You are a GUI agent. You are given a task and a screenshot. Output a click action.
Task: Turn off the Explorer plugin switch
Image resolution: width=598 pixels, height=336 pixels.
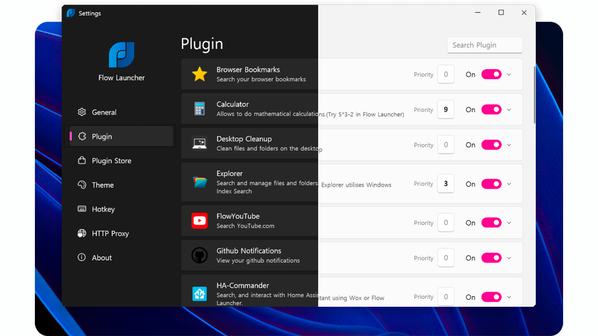[x=491, y=184]
